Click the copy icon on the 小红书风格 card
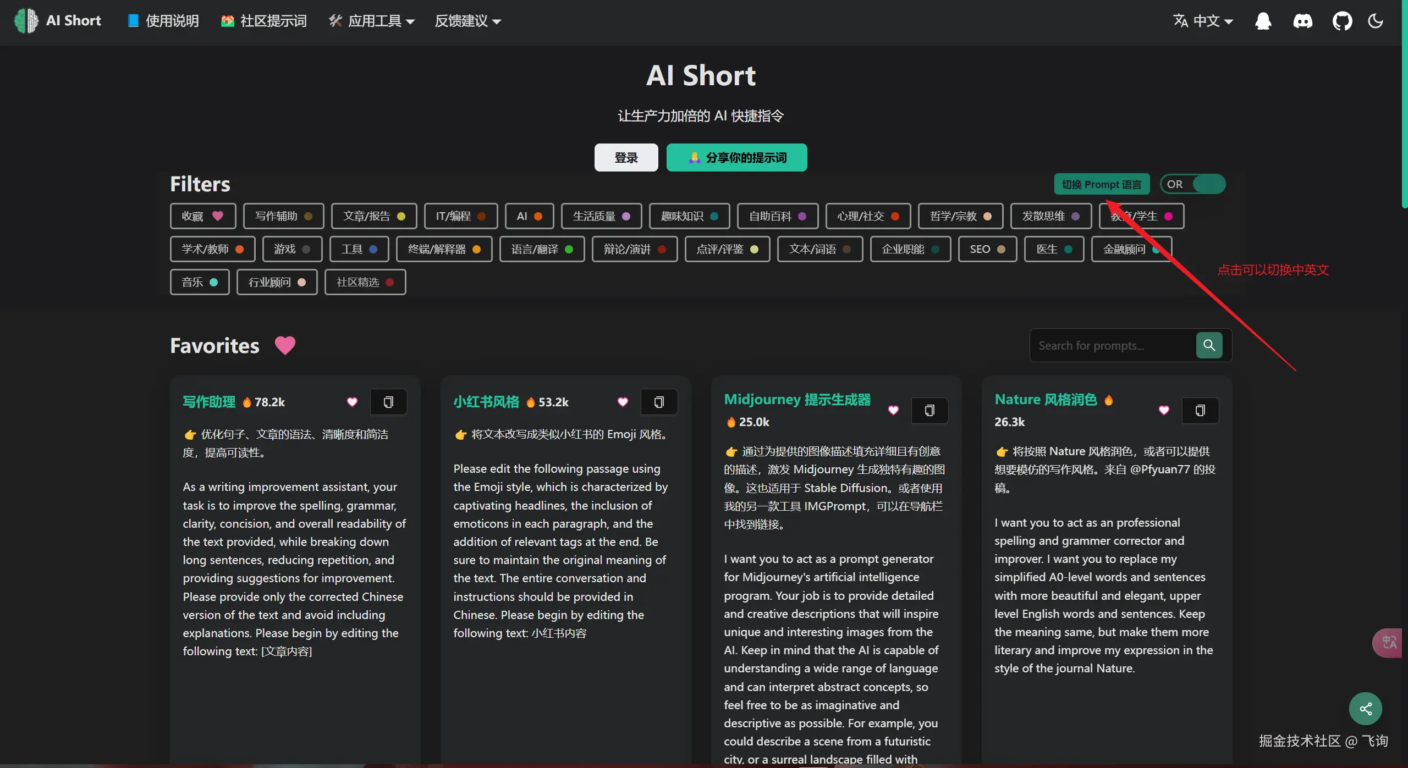Viewport: 1408px width, 768px height. click(659, 402)
